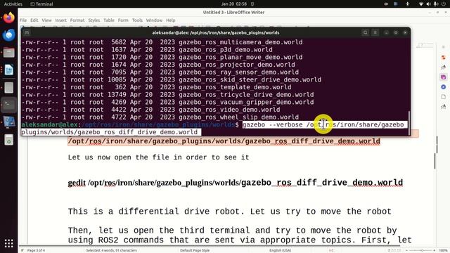Open the Tools menu in Writer
This screenshot has width=450, height=253.
(x=137, y=20)
